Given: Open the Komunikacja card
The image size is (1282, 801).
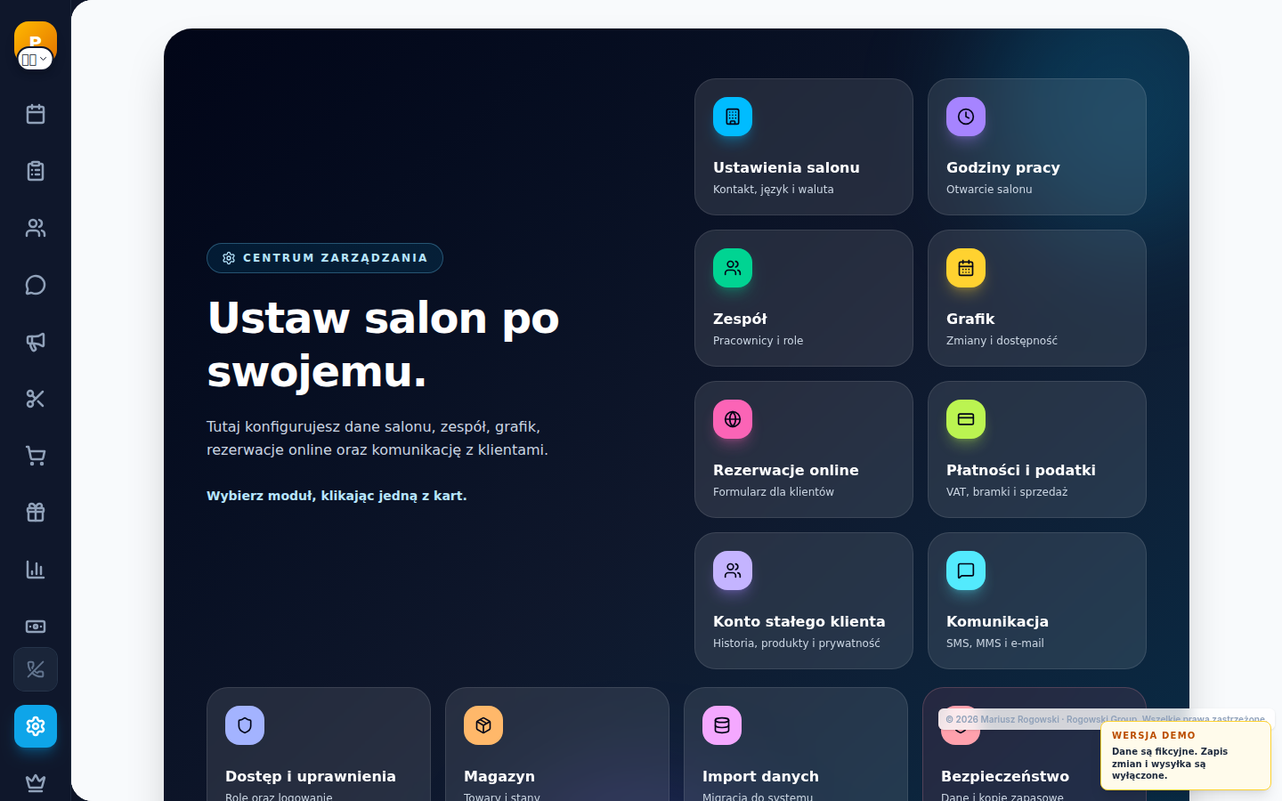Looking at the screenshot, I should click(x=1037, y=601).
